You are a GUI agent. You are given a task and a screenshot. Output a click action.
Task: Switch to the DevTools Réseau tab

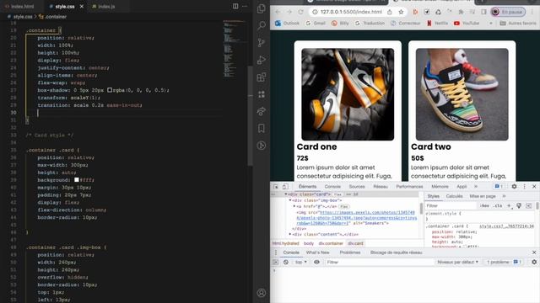tap(381, 187)
